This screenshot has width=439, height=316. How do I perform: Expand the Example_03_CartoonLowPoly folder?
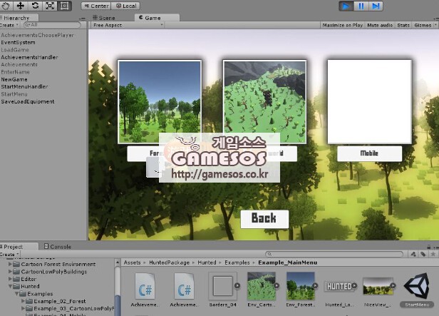pyautogui.click(x=24, y=308)
